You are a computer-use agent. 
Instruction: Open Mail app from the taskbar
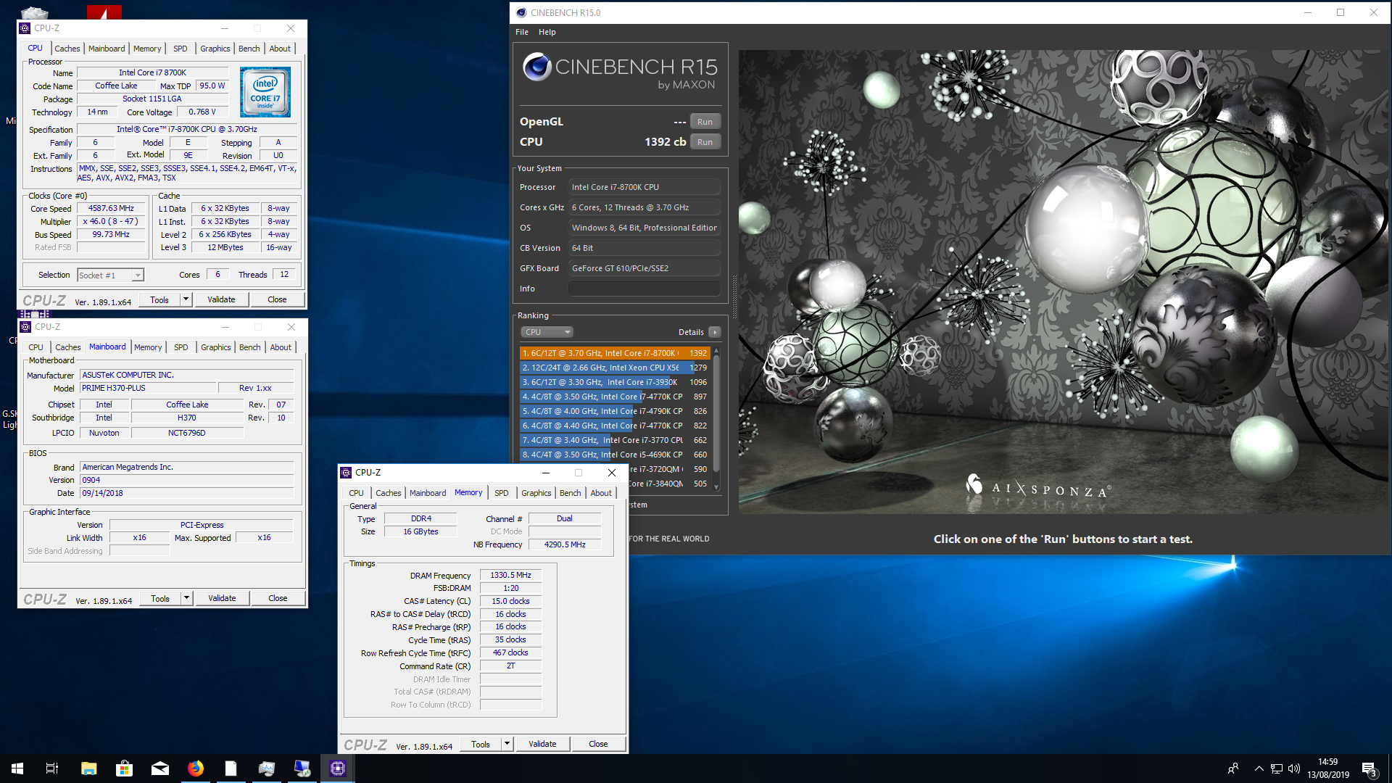pyautogui.click(x=160, y=768)
